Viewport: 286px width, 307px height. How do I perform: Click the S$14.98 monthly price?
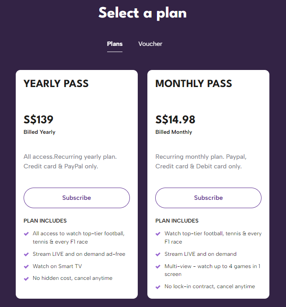tap(175, 119)
